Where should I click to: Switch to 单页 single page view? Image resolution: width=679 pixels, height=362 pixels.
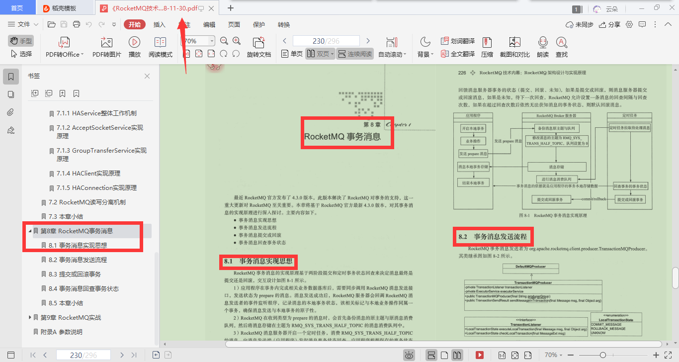click(x=292, y=54)
